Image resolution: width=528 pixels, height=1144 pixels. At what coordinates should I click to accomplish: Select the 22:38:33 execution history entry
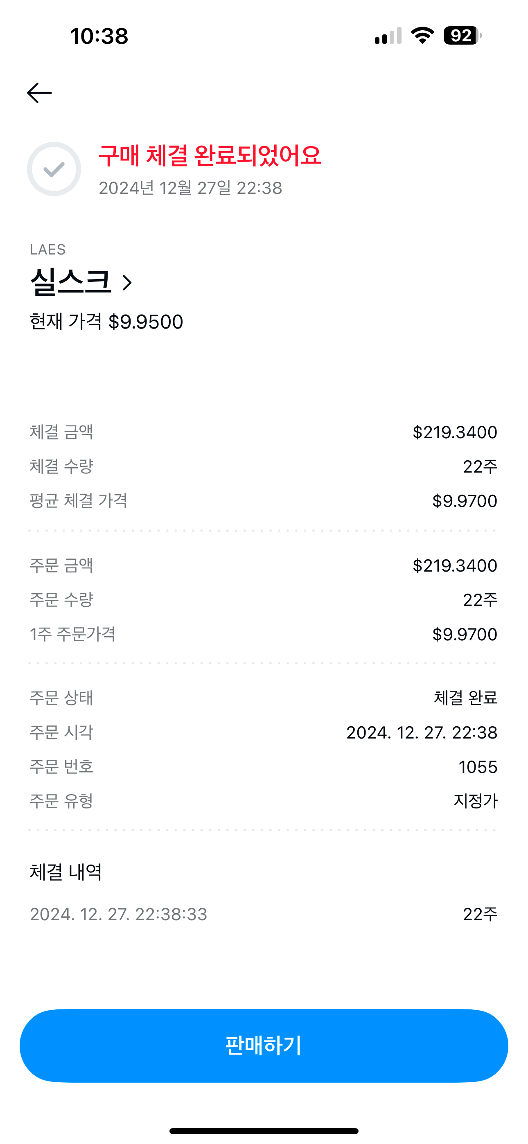[x=119, y=914]
